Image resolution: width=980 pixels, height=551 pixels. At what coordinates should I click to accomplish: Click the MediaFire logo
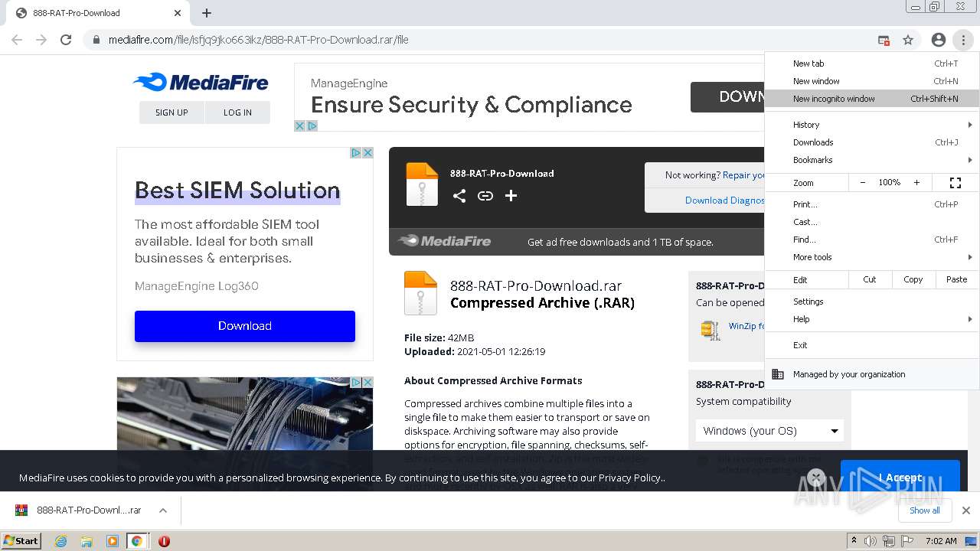tap(201, 82)
